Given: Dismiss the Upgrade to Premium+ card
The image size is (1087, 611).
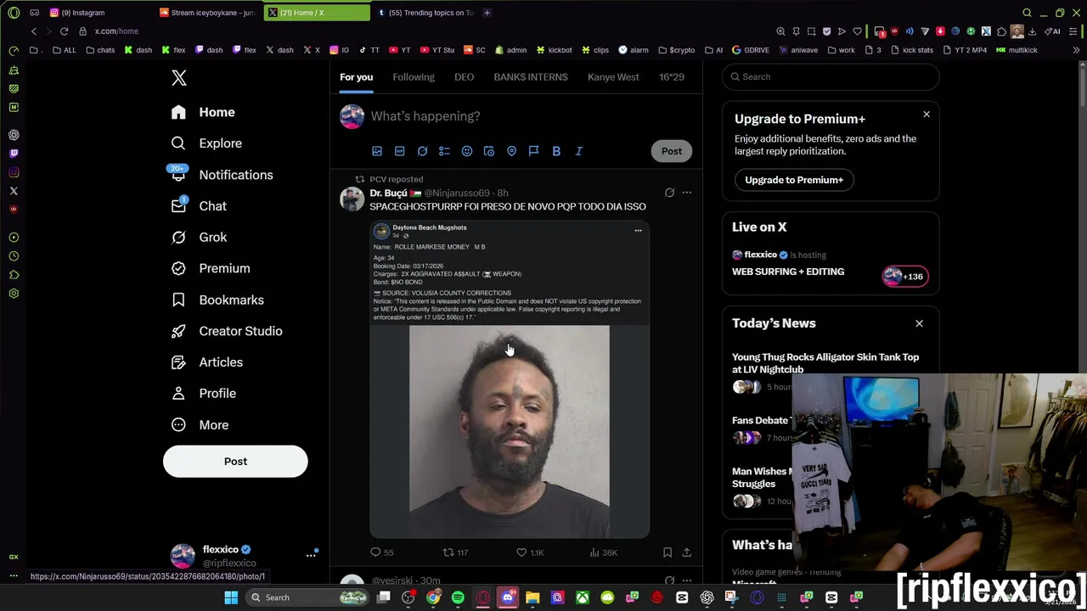Looking at the screenshot, I should [x=926, y=114].
